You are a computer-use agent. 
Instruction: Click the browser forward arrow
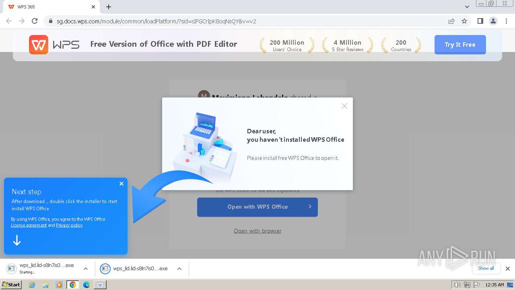pos(22,21)
